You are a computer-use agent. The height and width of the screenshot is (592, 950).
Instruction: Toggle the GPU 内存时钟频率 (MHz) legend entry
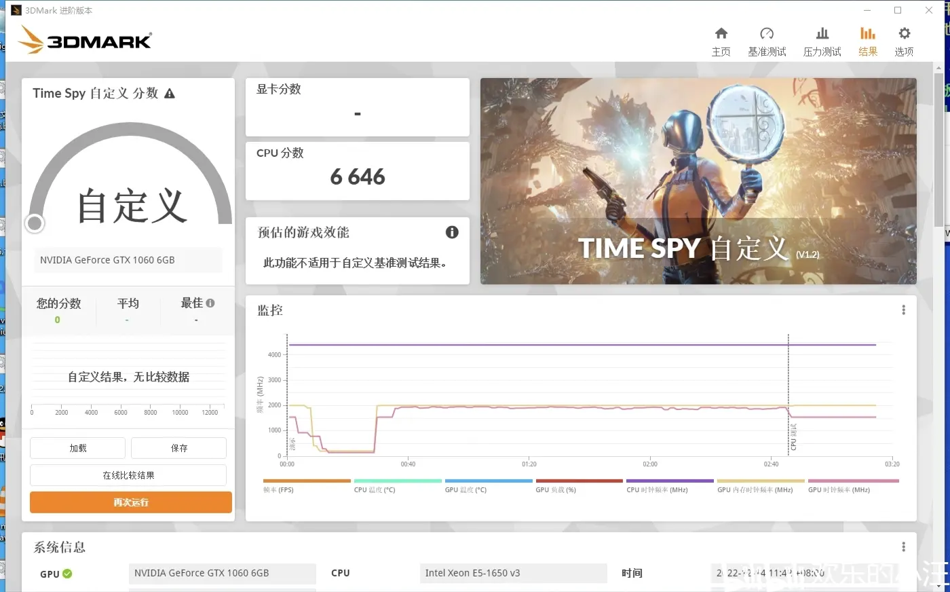[x=761, y=486]
